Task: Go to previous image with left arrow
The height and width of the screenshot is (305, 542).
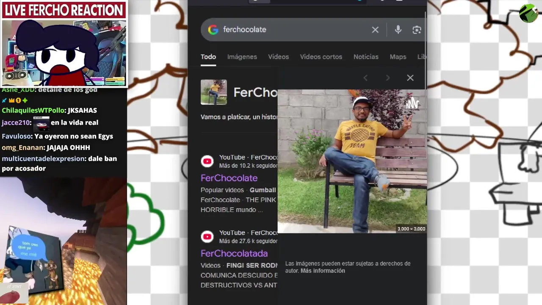Action: [x=365, y=78]
